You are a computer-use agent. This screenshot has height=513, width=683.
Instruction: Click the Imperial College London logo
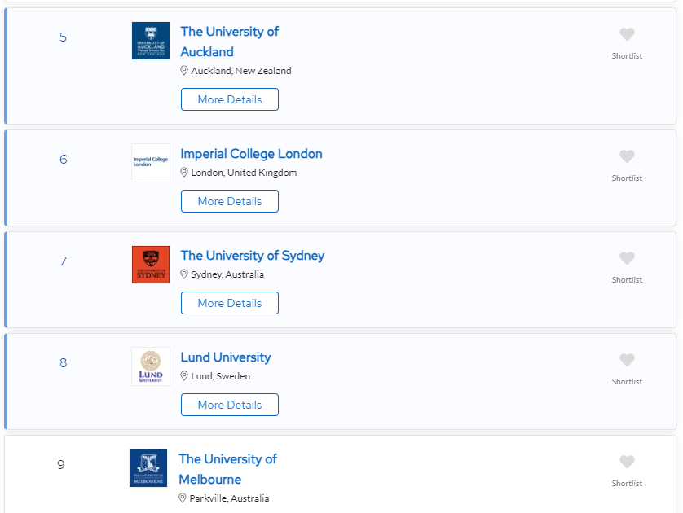[151, 163]
